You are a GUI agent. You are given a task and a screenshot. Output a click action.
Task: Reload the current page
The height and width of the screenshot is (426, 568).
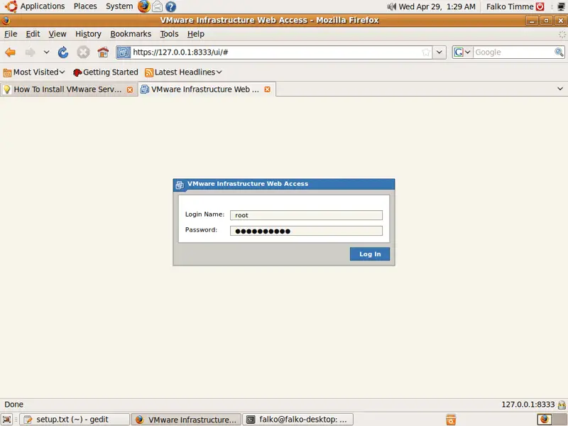(x=63, y=53)
